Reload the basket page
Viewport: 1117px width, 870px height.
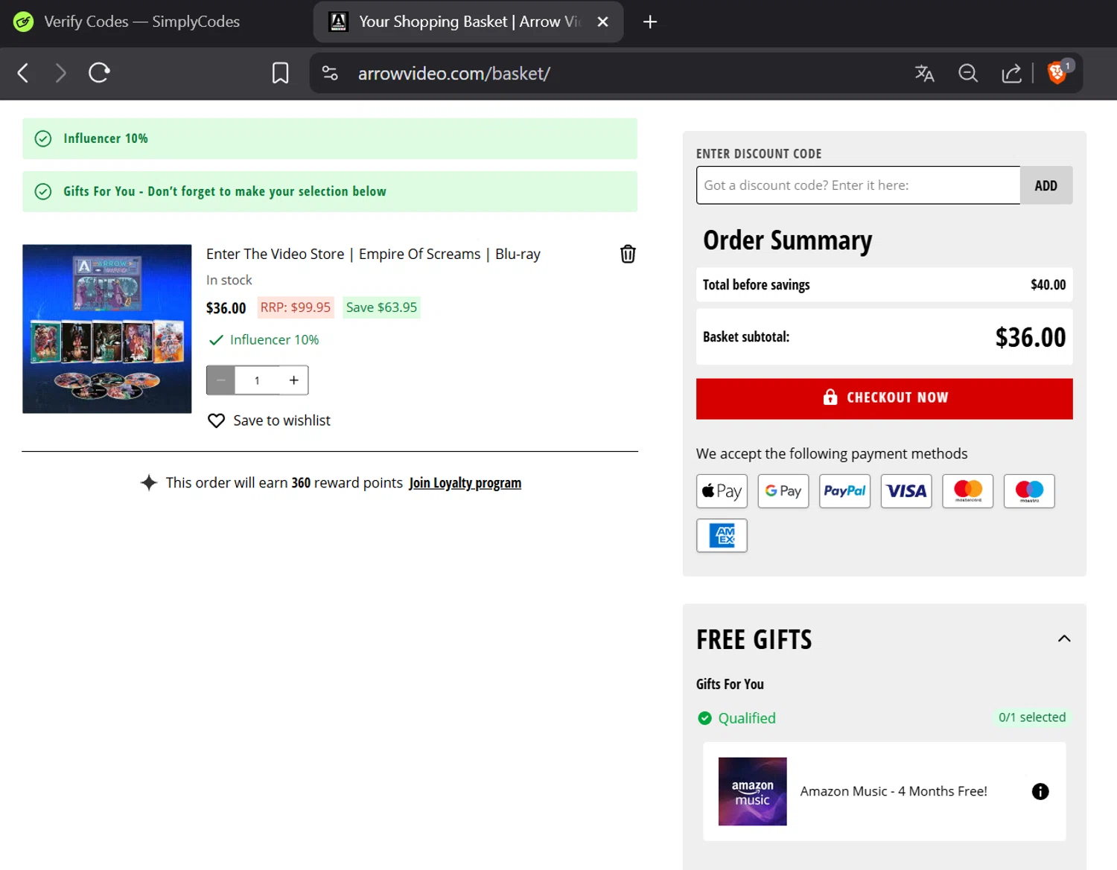(x=99, y=73)
